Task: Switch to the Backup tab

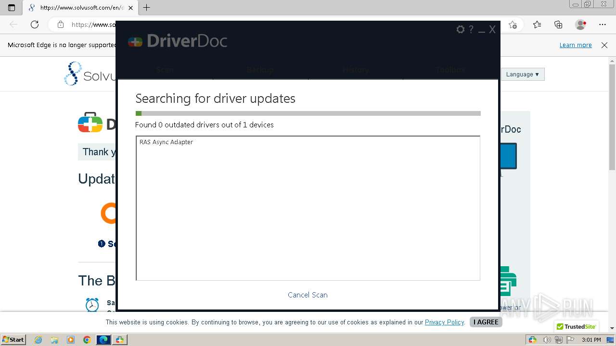Action: point(260,70)
